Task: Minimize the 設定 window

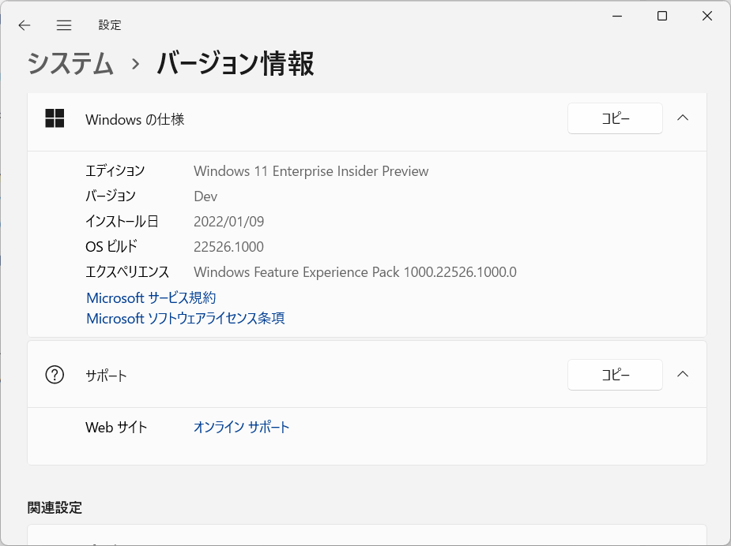Action: [x=617, y=16]
